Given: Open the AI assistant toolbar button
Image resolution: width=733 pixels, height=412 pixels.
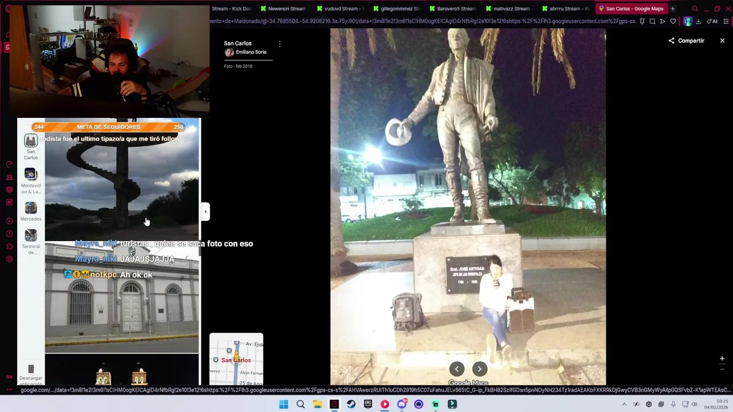Looking at the screenshot, I should click(x=712, y=21).
